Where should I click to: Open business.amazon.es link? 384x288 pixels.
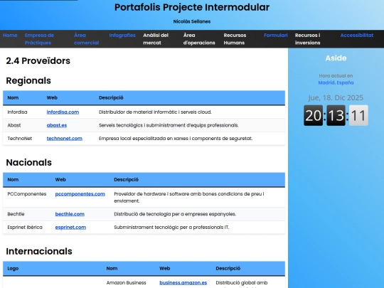(x=183, y=282)
